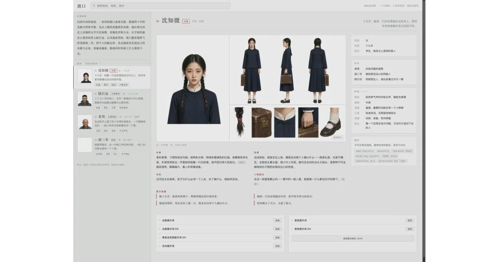The width and height of the screenshot is (499, 262).
Task: Click the 动机 section heading
Action: (158, 174)
